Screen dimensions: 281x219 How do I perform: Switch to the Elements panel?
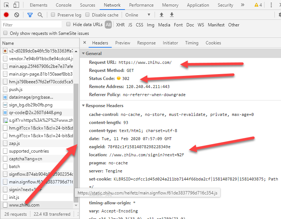click(x=38, y=5)
